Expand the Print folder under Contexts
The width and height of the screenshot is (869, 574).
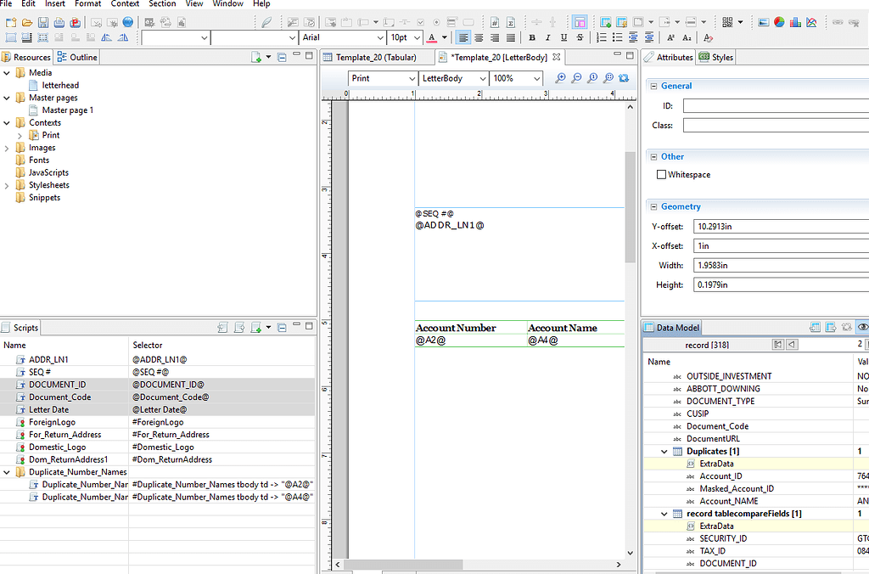click(20, 135)
